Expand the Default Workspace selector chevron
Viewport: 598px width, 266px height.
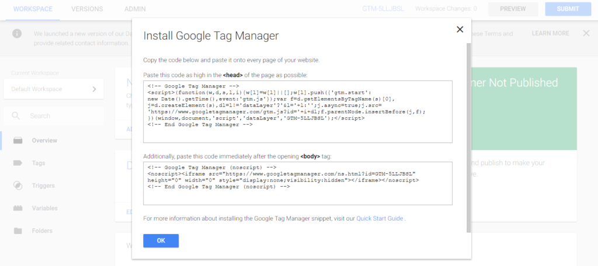point(94,89)
